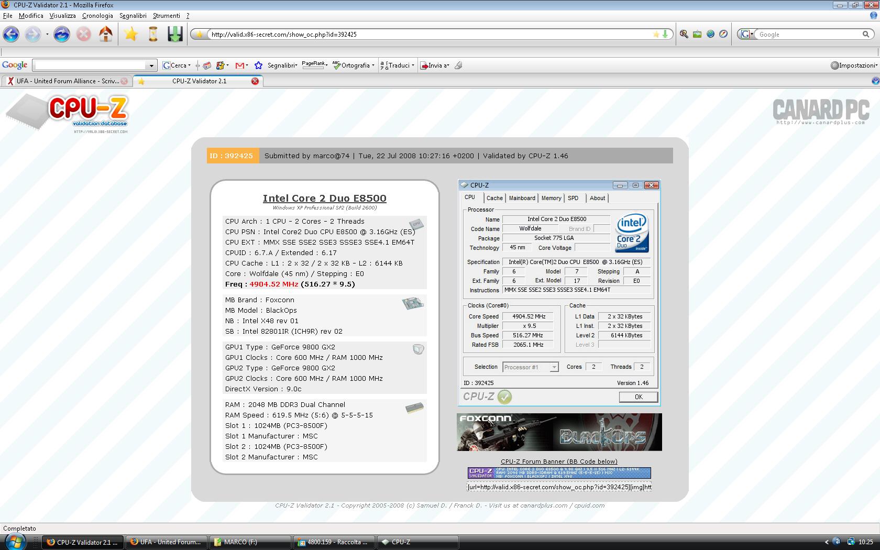This screenshot has width=880, height=550.
Task: Go to the Home page icon
Action: coord(106,35)
